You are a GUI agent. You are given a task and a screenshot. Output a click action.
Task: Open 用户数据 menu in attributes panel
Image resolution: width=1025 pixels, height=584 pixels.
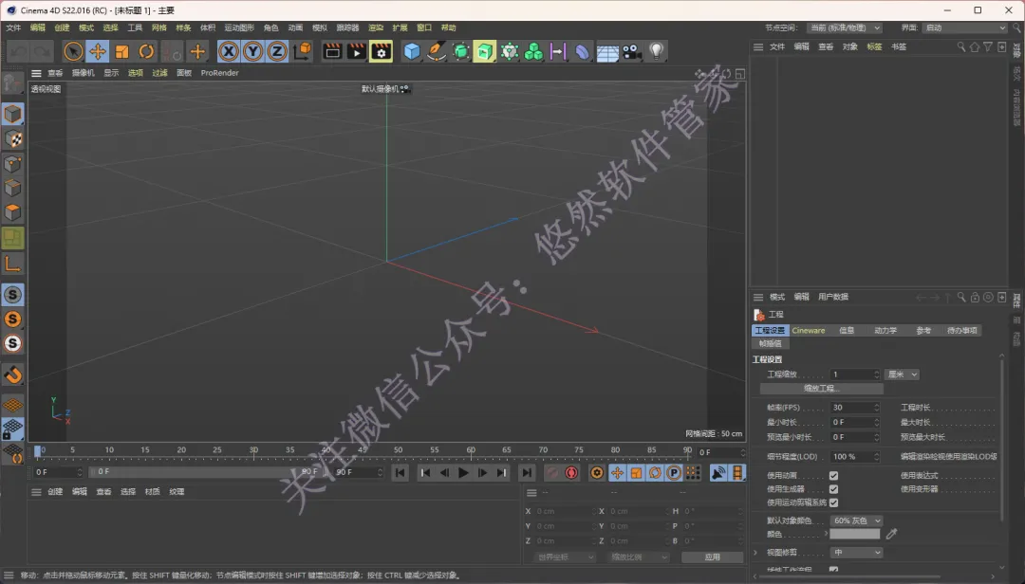tap(833, 297)
